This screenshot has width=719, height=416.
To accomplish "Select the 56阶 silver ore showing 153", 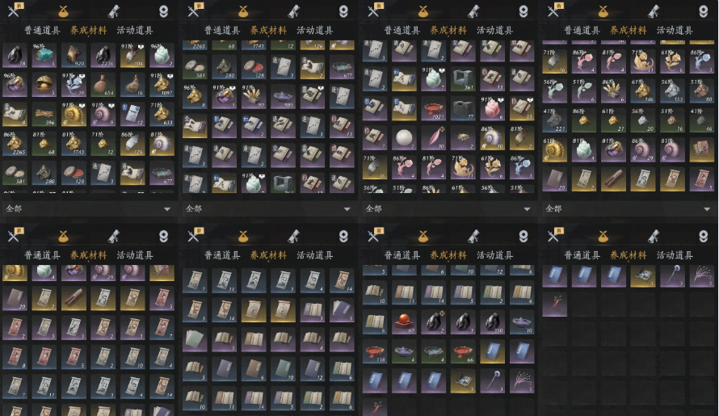I will [x=672, y=91].
